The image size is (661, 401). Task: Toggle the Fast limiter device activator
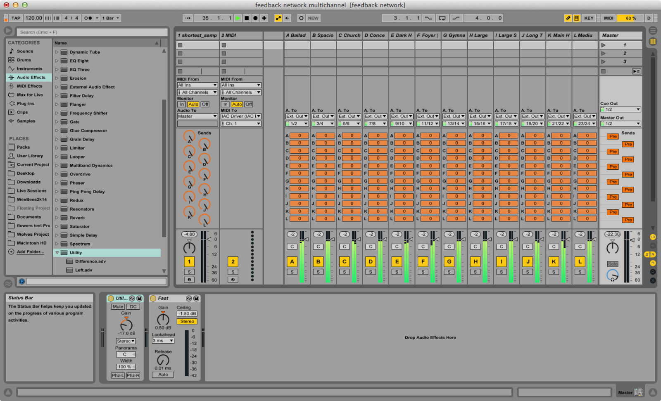[153, 298]
